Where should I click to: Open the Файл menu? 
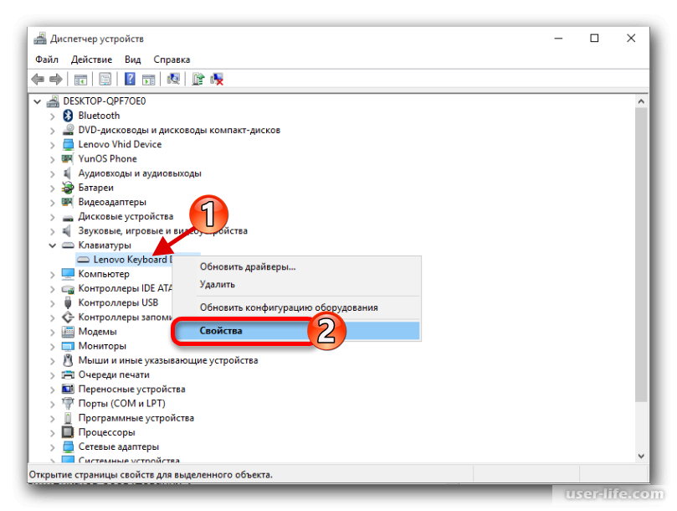coord(47,59)
